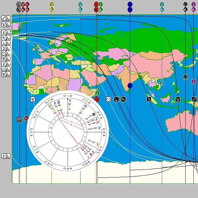Click the Mars Ascendant line label
The image size is (198, 198).
[6, 18]
